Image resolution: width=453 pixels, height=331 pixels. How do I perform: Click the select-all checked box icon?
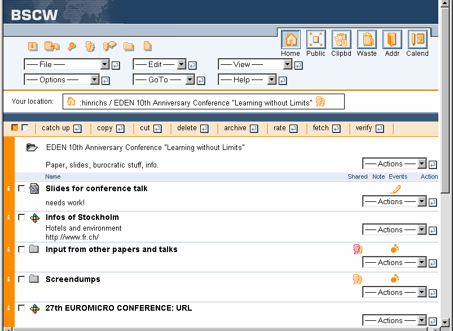click(x=15, y=128)
